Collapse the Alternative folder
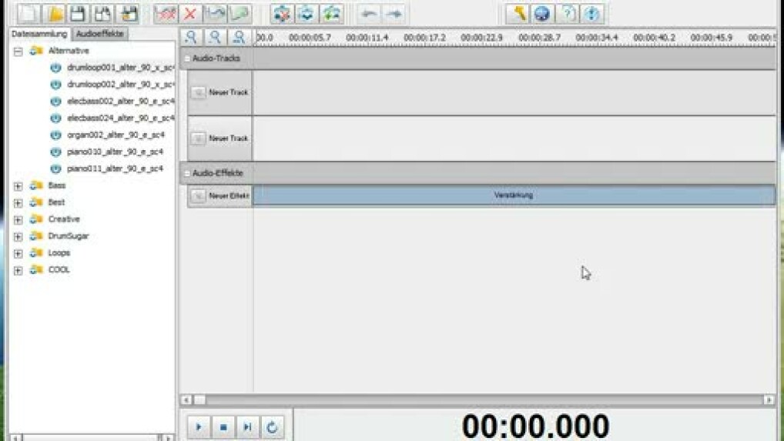The image size is (784, 441). click(x=18, y=51)
